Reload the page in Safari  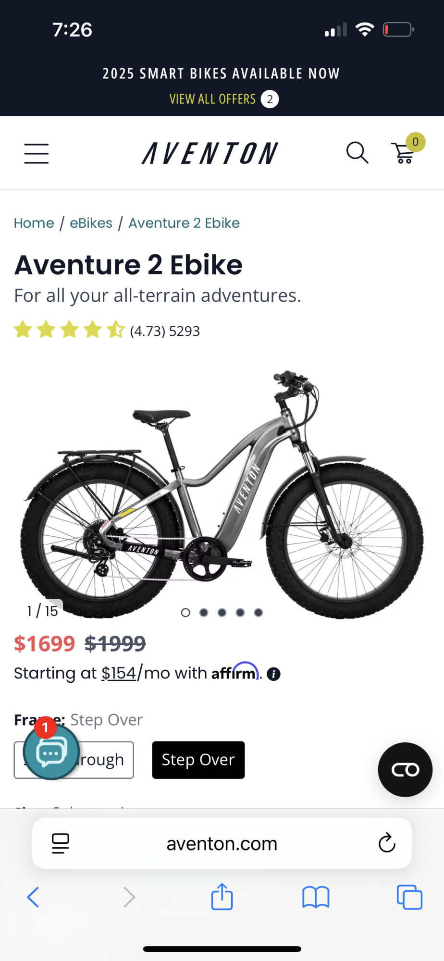pyautogui.click(x=386, y=843)
